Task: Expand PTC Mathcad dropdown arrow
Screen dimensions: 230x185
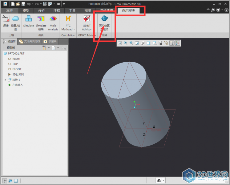Action: tap(74, 29)
